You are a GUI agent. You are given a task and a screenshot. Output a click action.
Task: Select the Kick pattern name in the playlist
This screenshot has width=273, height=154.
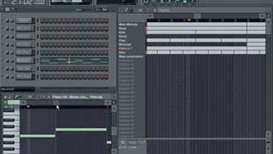(x=122, y=33)
